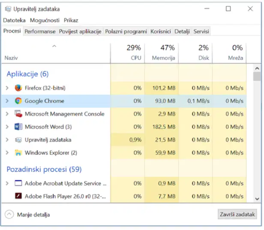This screenshot has width=264, height=230.
Task: Select the Procesi tab
Action: (x=12, y=31)
